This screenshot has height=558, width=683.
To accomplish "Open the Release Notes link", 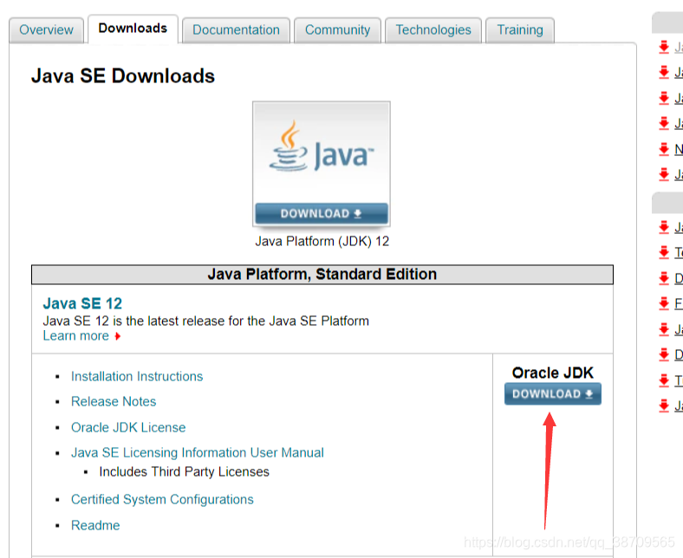I will 114,402.
